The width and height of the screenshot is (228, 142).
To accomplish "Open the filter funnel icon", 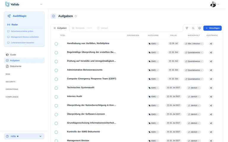I will tap(187, 28).
